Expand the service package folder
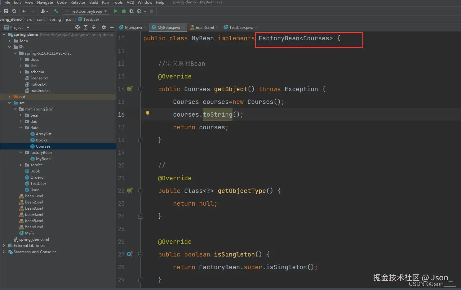The width and height of the screenshot is (461, 290). click(21, 165)
